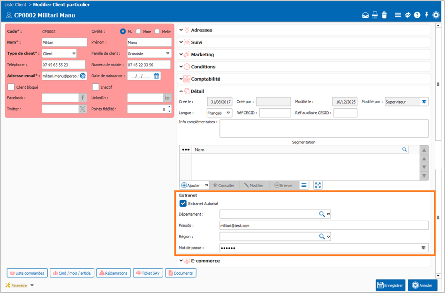Expand the Adresses section
The height and width of the screenshot is (293, 445).
181,30
